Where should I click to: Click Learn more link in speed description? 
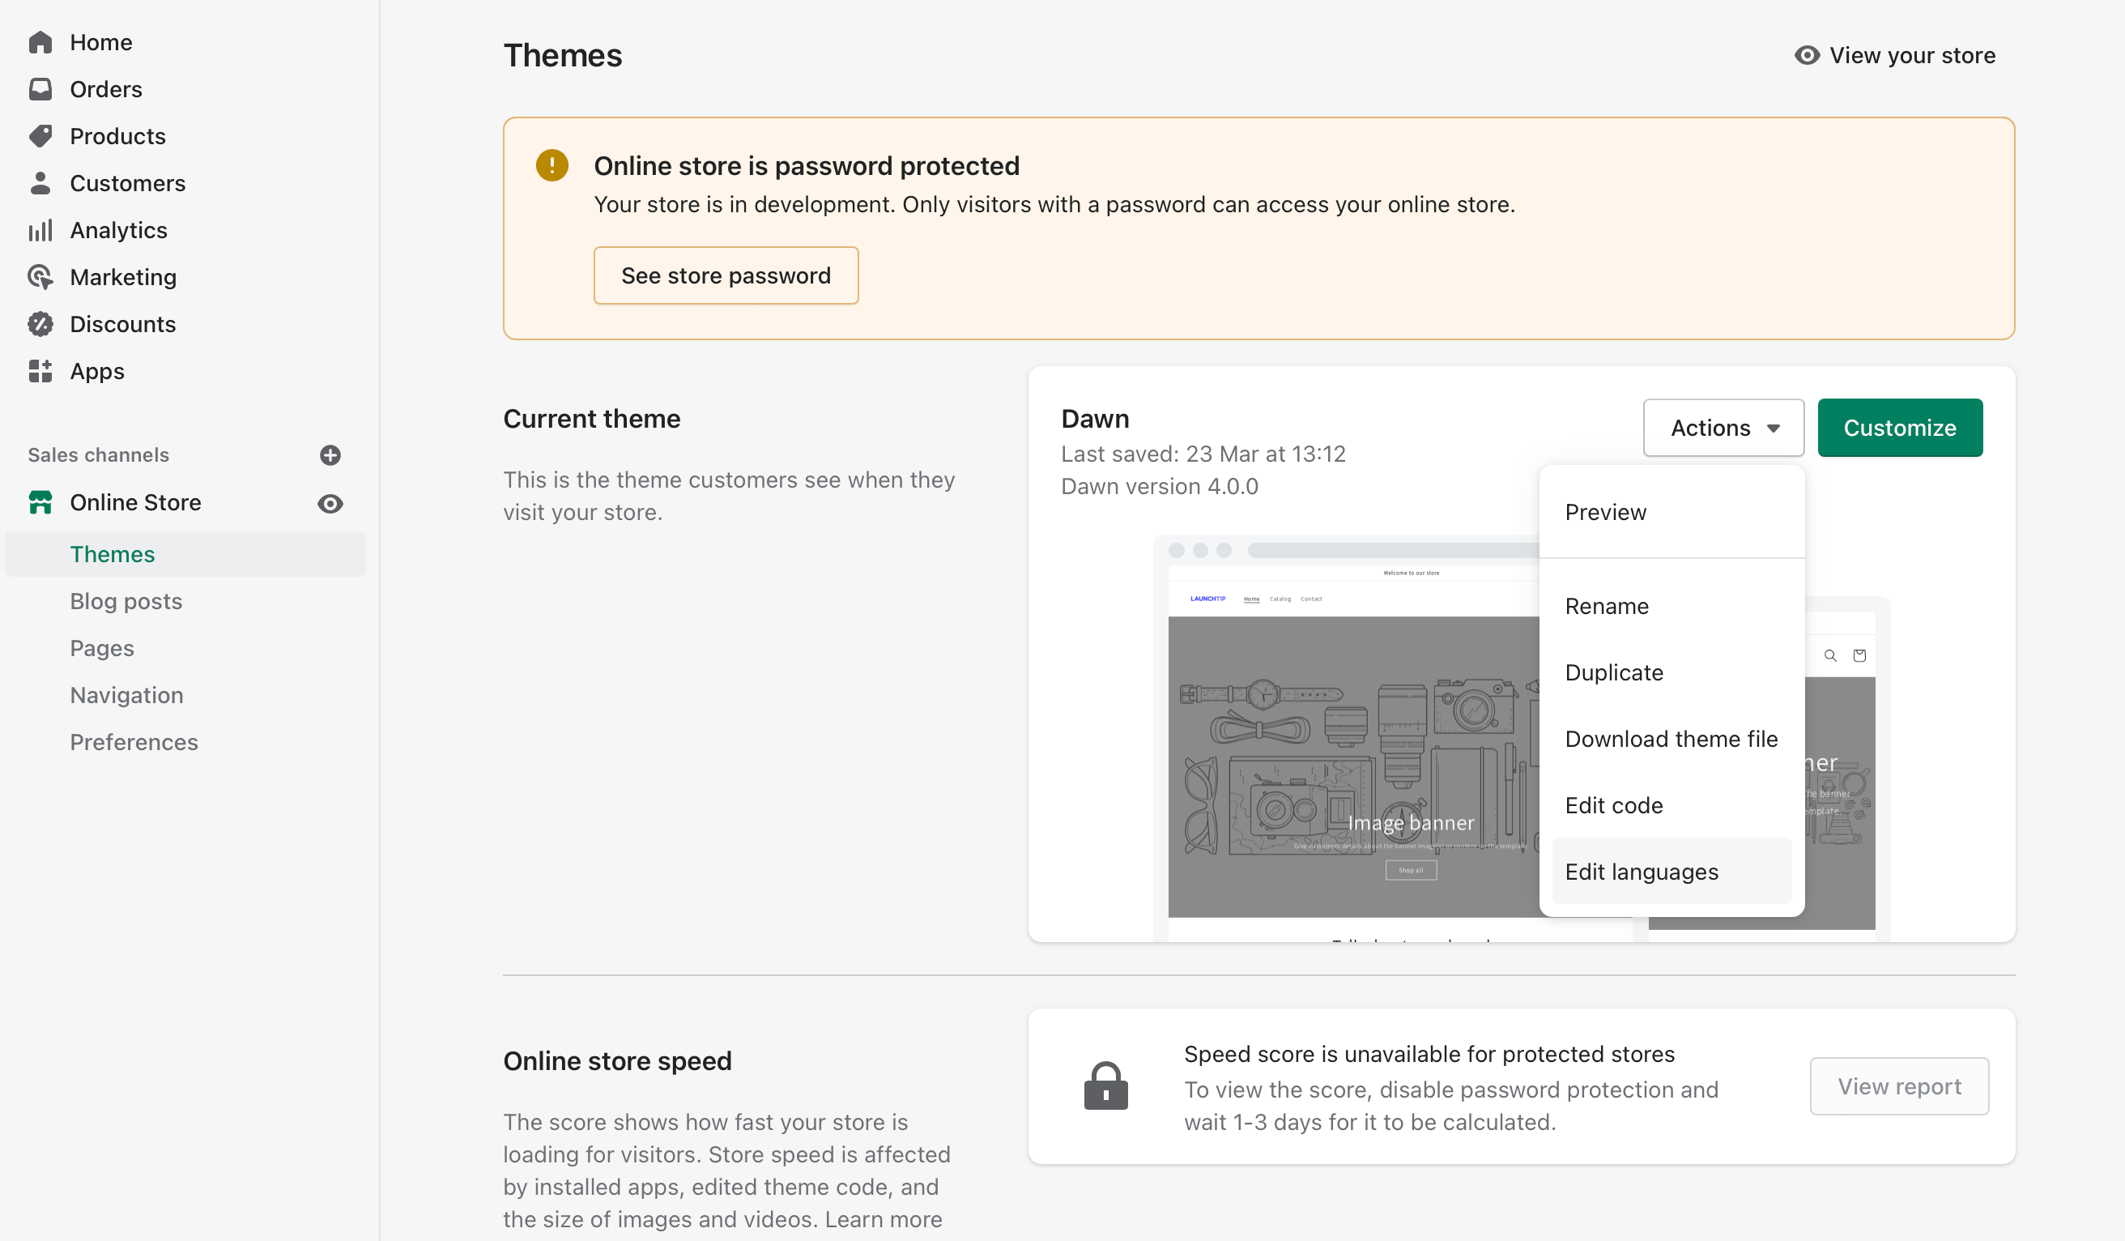pos(883,1219)
